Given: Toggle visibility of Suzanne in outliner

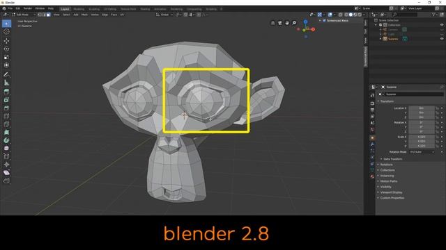Looking at the screenshot, I should coord(442,39).
